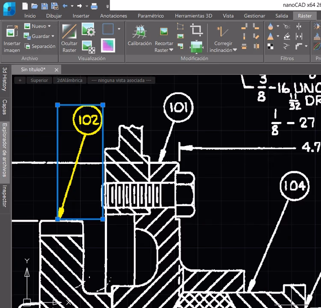Open raster image settings gear icon
Viewport: 321px width, 308px height.
pos(88,30)
